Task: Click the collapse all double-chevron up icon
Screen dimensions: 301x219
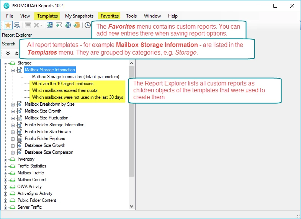Action: tap(17, 53)
